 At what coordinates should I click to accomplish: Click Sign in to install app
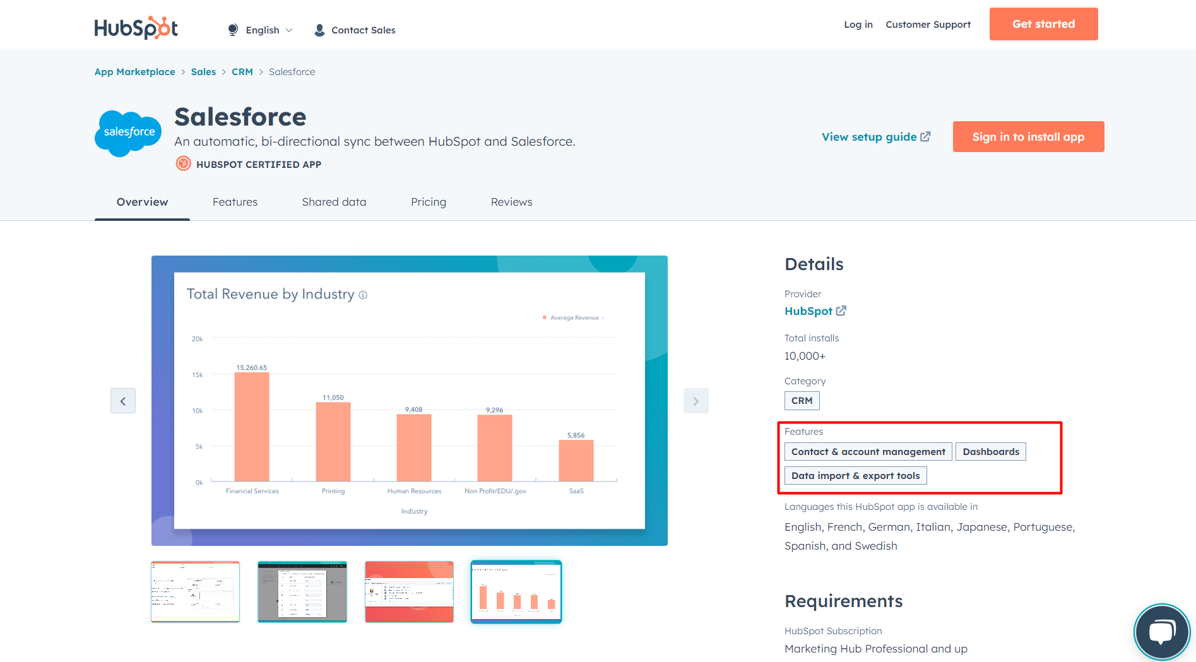coord(1028,137)
